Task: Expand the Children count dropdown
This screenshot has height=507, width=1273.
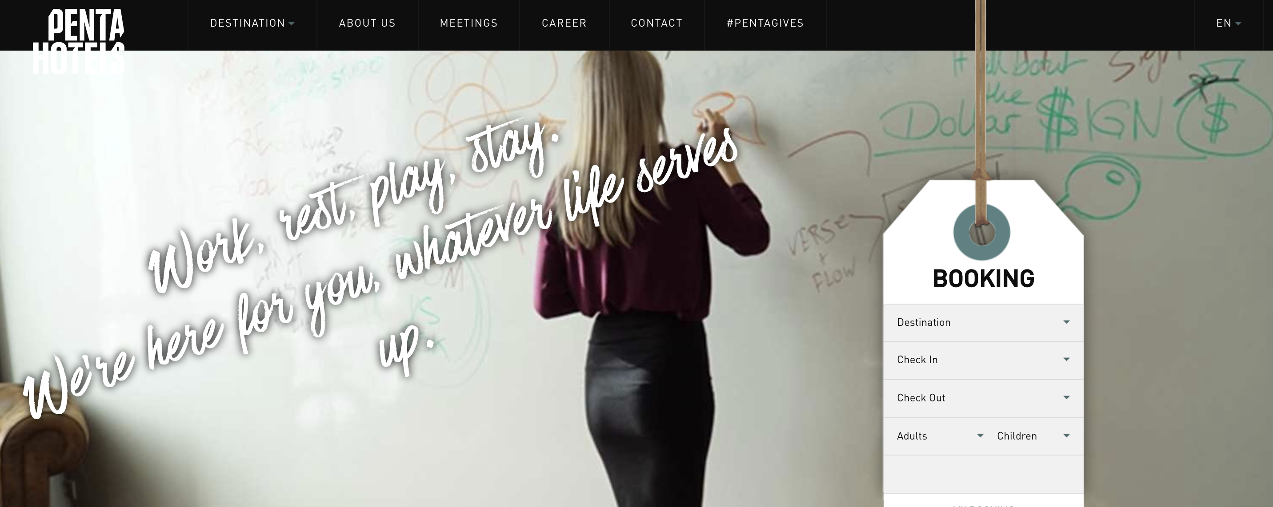Action: point(1033,436)
